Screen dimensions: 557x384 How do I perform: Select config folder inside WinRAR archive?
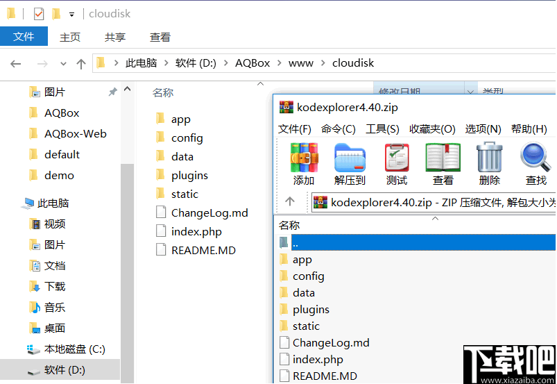click(309, 276)
